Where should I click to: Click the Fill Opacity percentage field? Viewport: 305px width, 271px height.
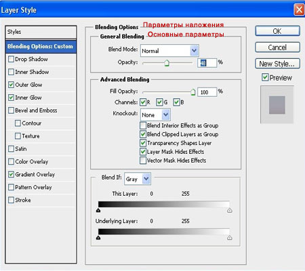pos(207,92)
